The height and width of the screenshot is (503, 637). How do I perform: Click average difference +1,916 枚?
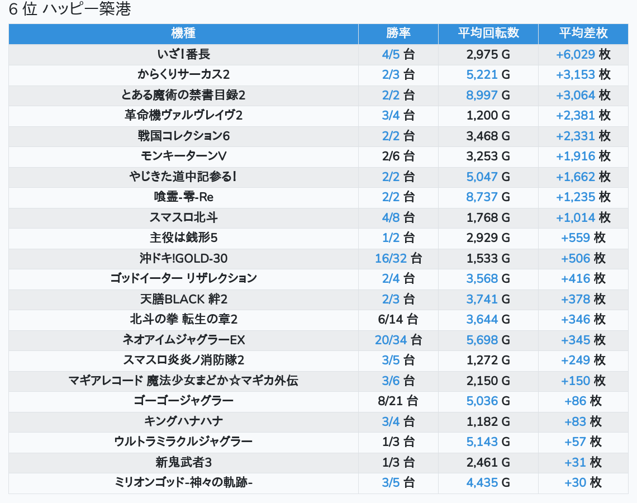point(583,156)
